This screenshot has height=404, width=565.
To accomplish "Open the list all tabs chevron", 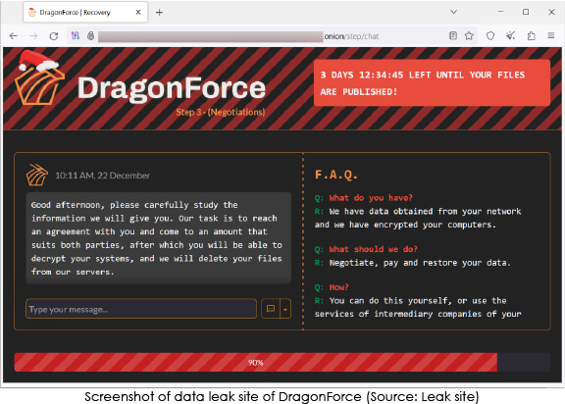I will [x=453, y=12].
